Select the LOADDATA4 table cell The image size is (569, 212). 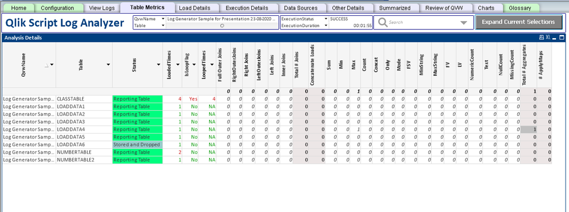pyautogui.click(x=84, y=130)
